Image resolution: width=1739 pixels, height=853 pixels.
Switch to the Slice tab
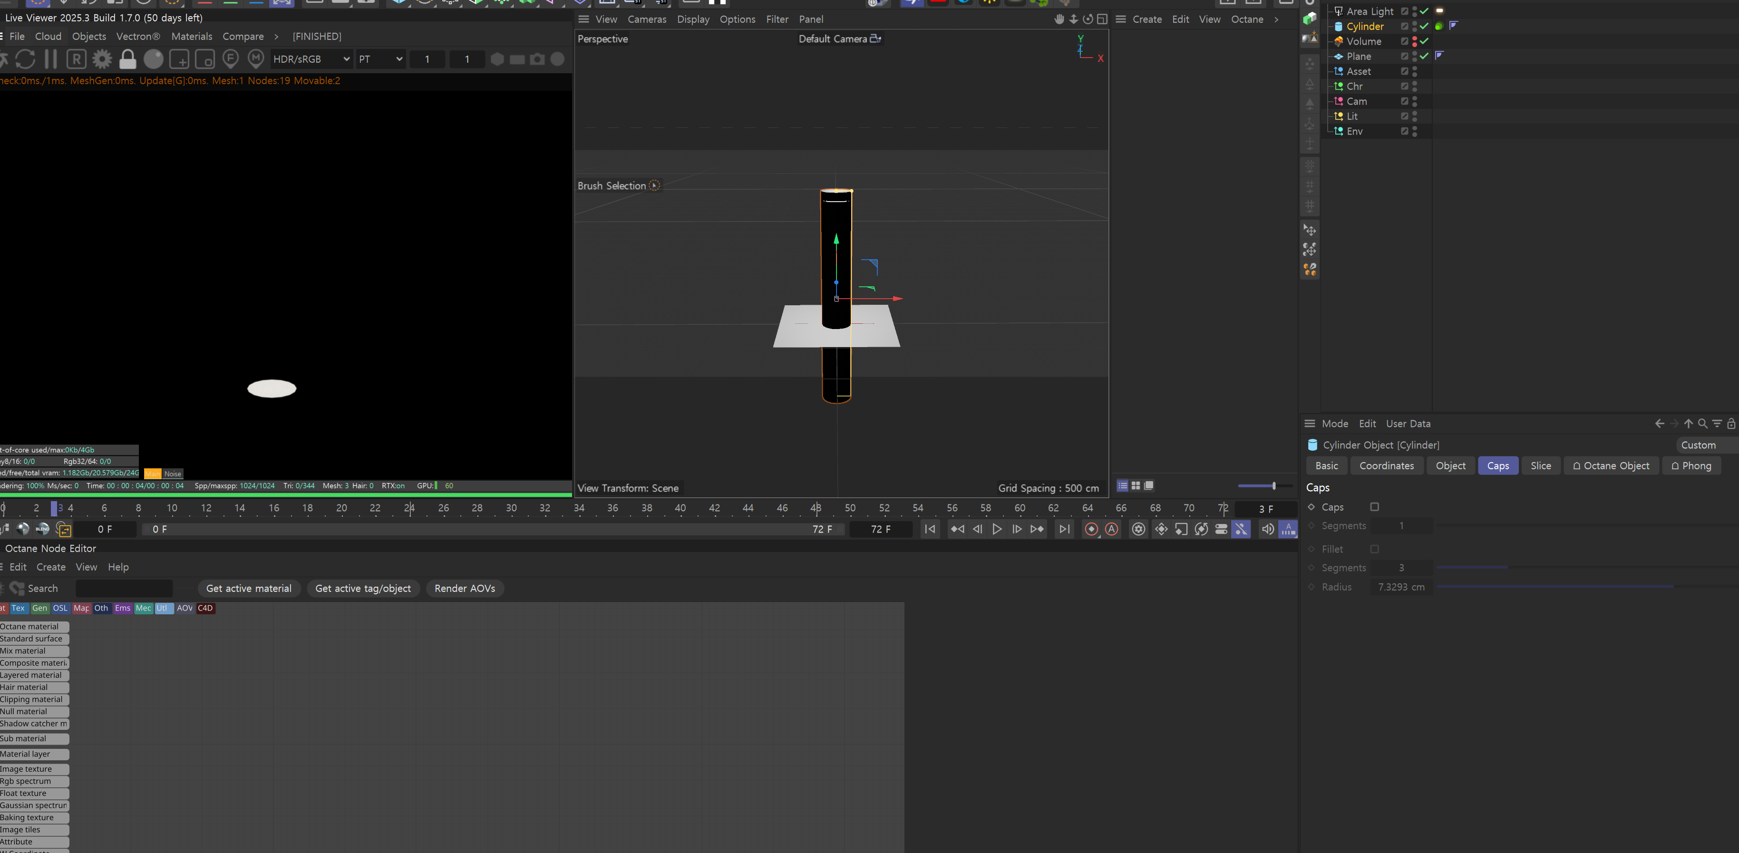pos(1541,465)
